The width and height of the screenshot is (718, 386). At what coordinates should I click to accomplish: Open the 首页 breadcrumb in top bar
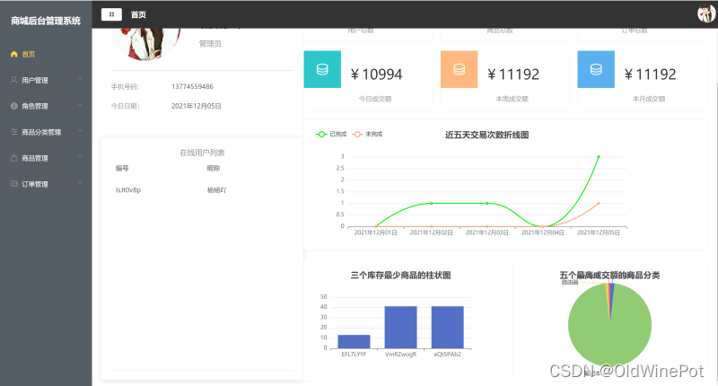click(x=138, y=14)
